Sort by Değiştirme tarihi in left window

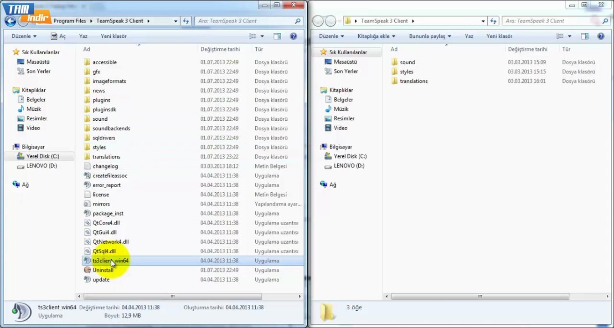[220, 49]
